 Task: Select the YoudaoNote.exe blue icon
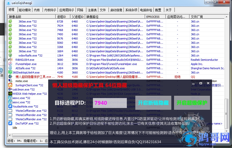pos(10,106)
